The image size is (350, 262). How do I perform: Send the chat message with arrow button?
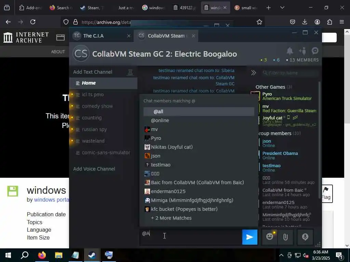250,237
